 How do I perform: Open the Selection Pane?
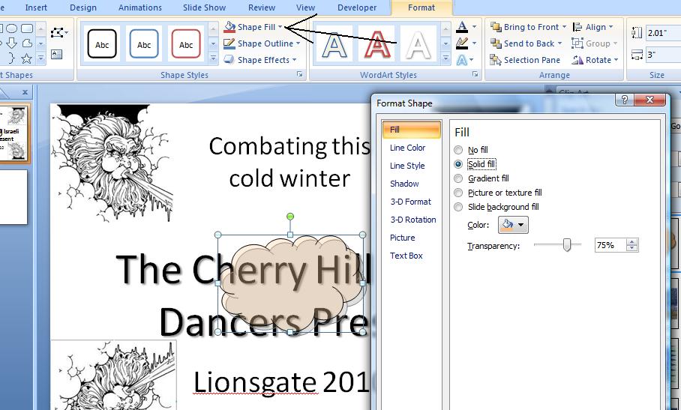[525, 60]
